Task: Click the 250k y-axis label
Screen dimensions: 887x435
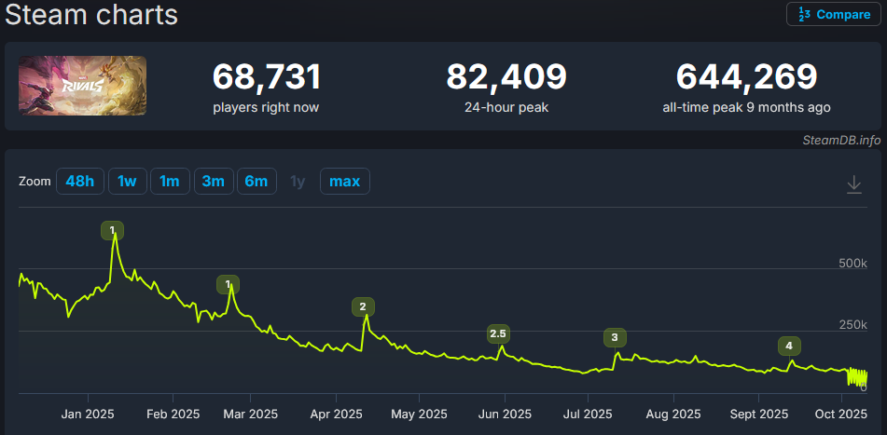Action: [x=852, y=325]
